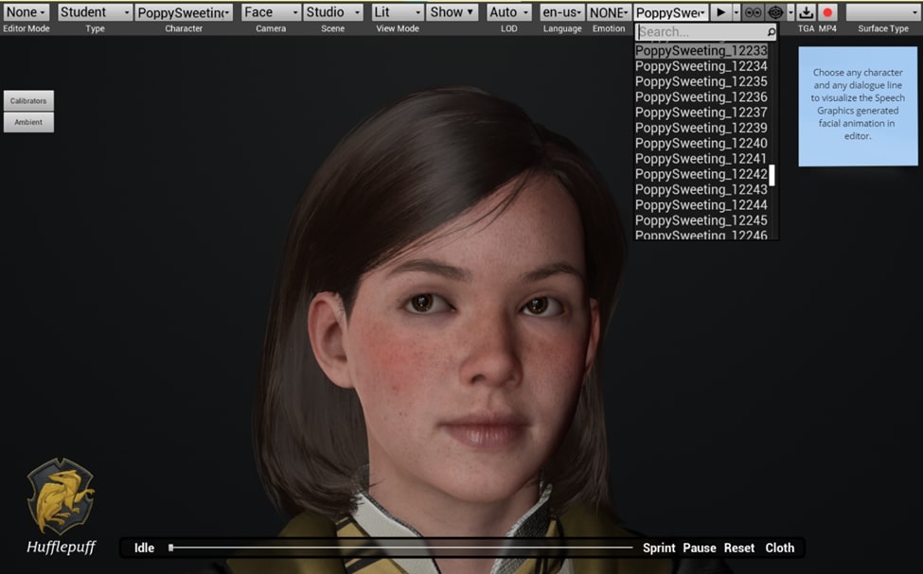Click the red MP4 record button
Viewport: 923px width, 574px height.
pyautogui.click(x=827, y=12)
